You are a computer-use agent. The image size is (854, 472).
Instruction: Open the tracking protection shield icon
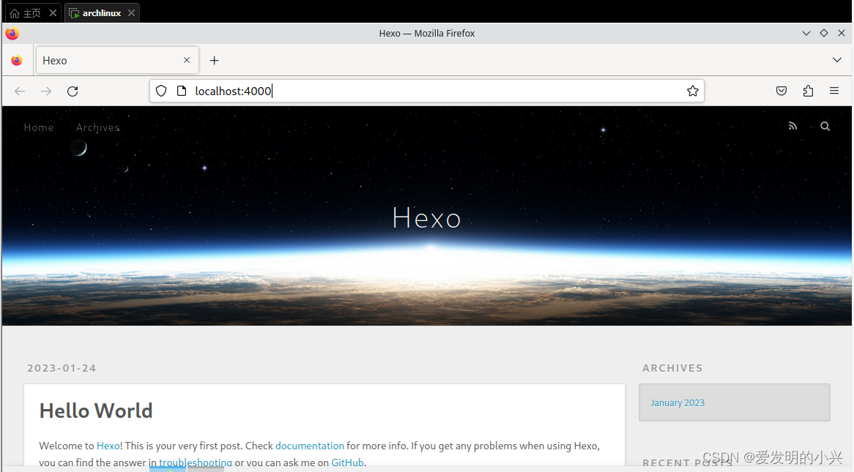161,91
